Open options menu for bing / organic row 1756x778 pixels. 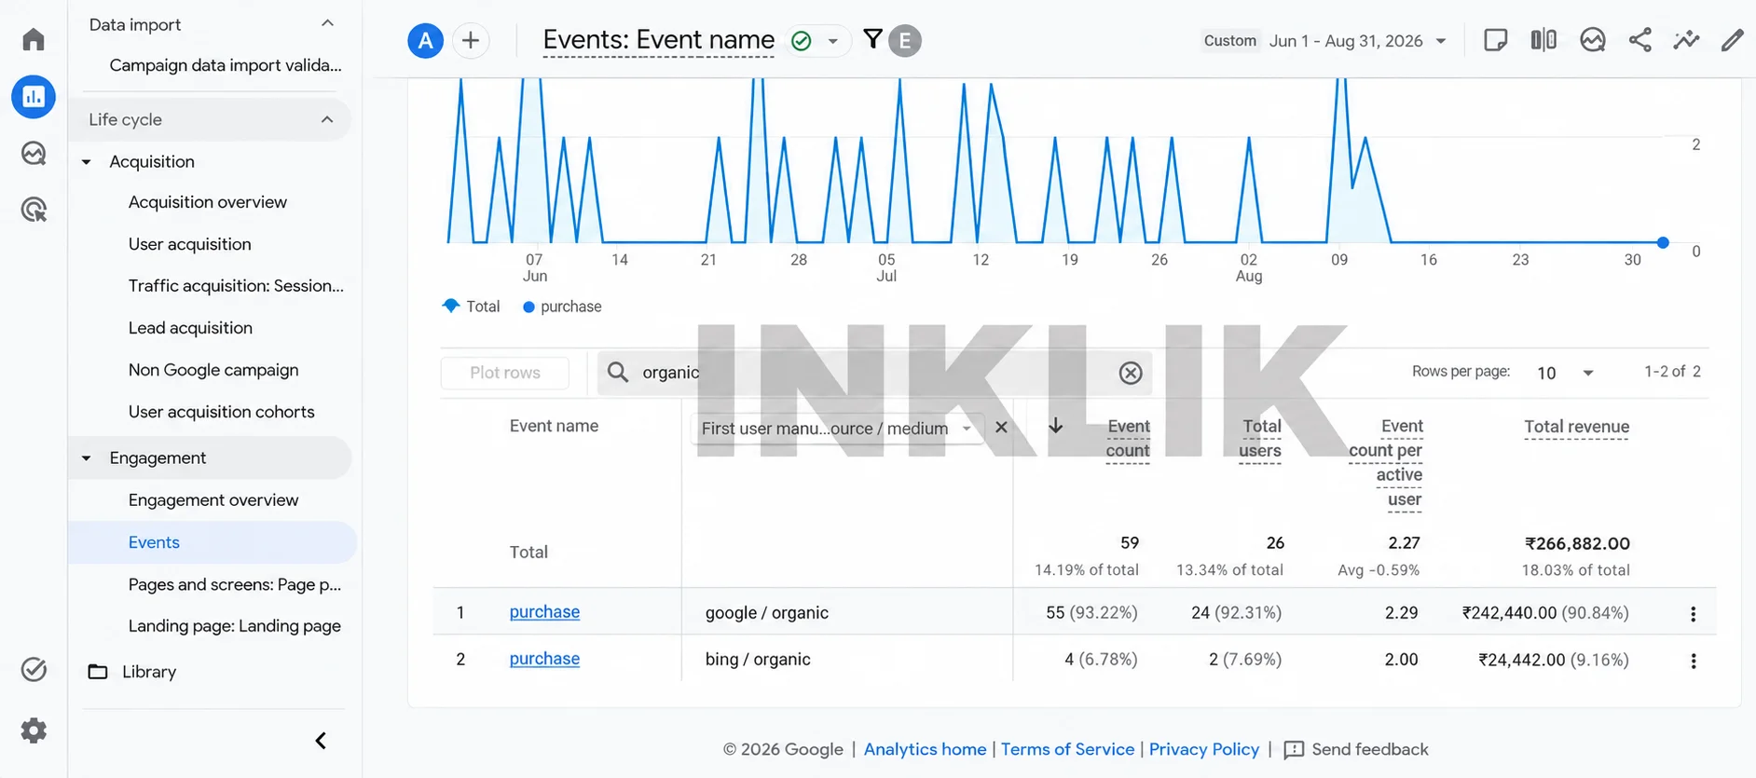click(x=1694, y=660)
